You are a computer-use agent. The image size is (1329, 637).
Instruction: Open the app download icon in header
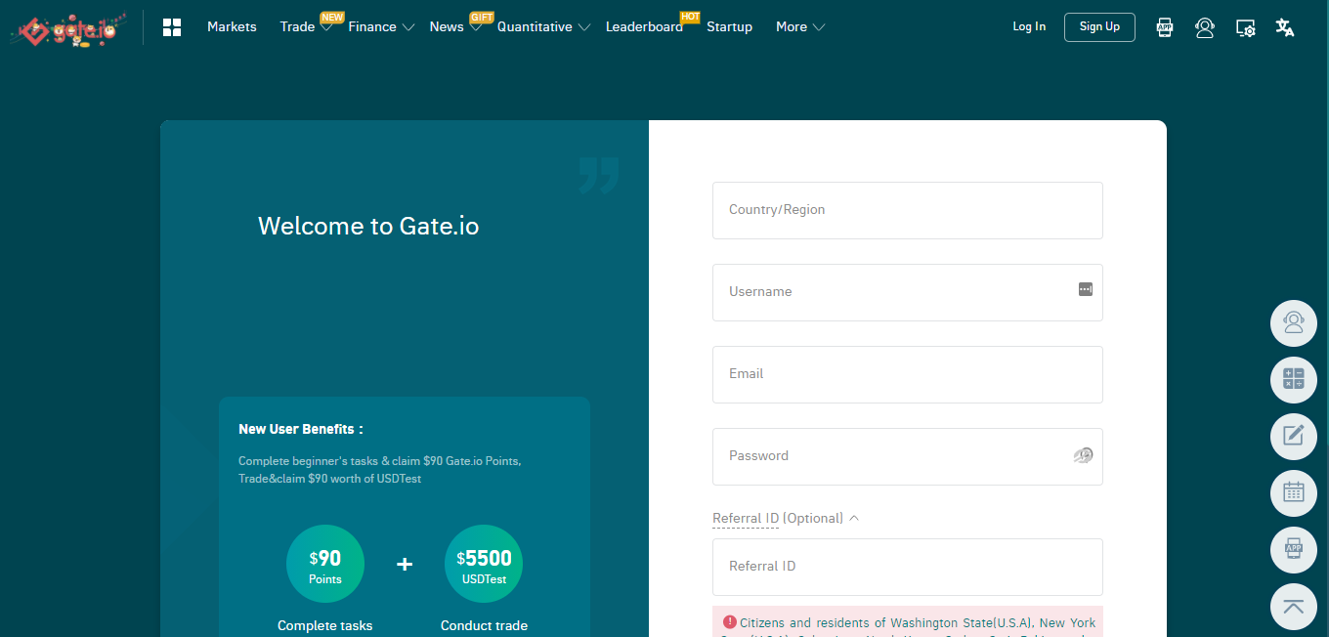pos(1165,27)
